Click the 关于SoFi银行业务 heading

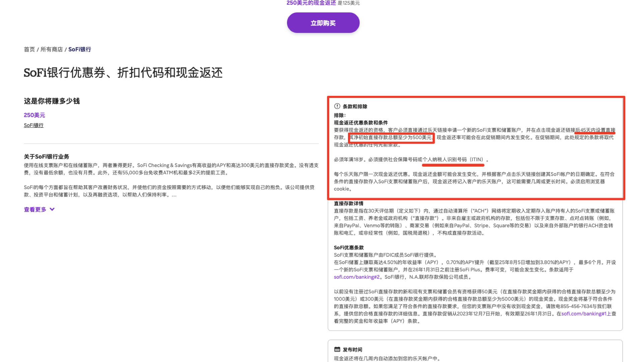pyautogui.click(x=47, y=157)
